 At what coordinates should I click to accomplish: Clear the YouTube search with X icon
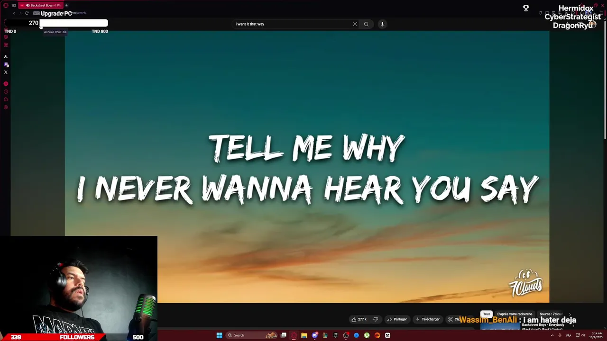(x=355, y=24)
